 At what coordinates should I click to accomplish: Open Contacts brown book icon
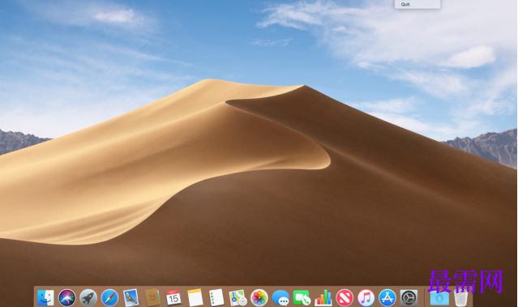(x=152, y=298)
